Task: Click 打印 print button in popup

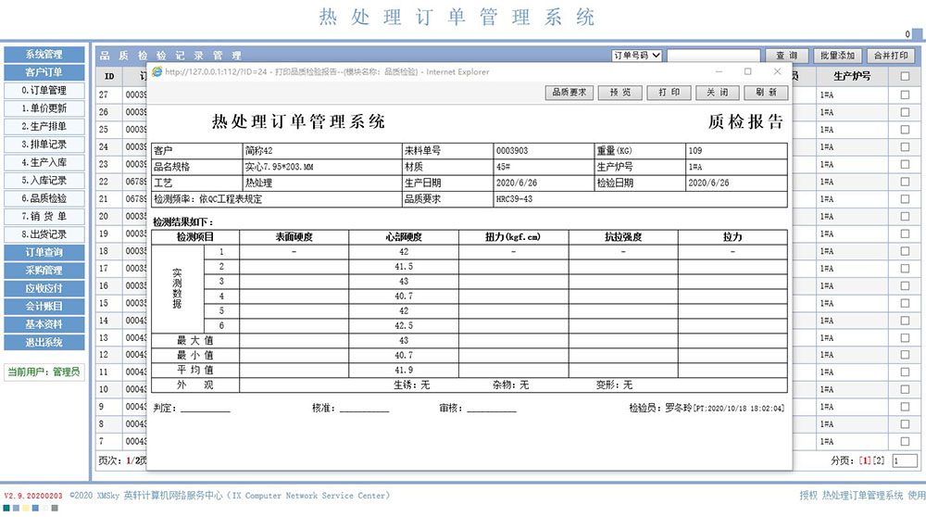Action: (x=669, y=92)
